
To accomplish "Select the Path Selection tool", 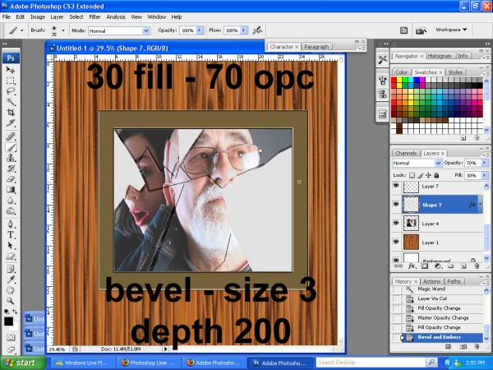I will [x=11, y=245].
